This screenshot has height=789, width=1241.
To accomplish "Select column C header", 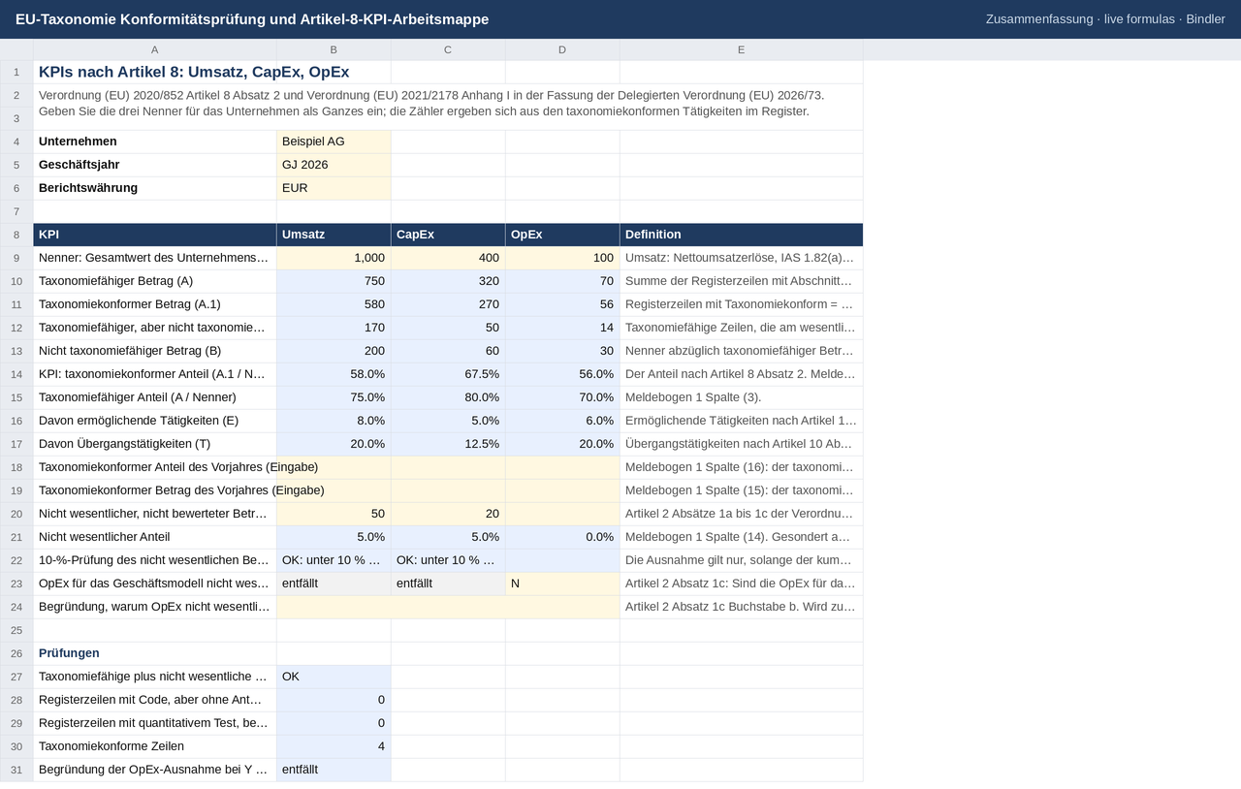I will pos(448,49).
